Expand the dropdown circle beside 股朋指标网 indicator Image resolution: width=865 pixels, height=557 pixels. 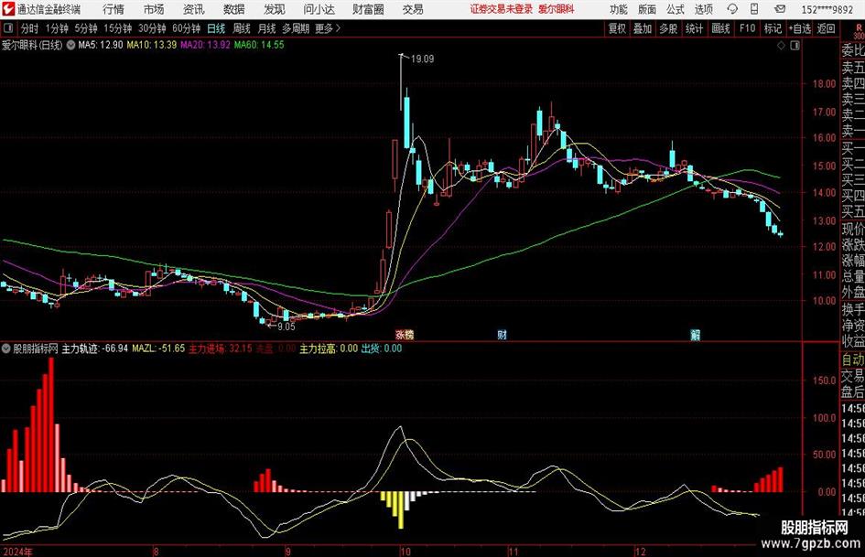6,348
